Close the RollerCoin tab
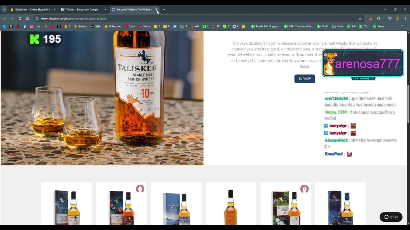This screenshot has height=230, width=410. tap(55, 10)
